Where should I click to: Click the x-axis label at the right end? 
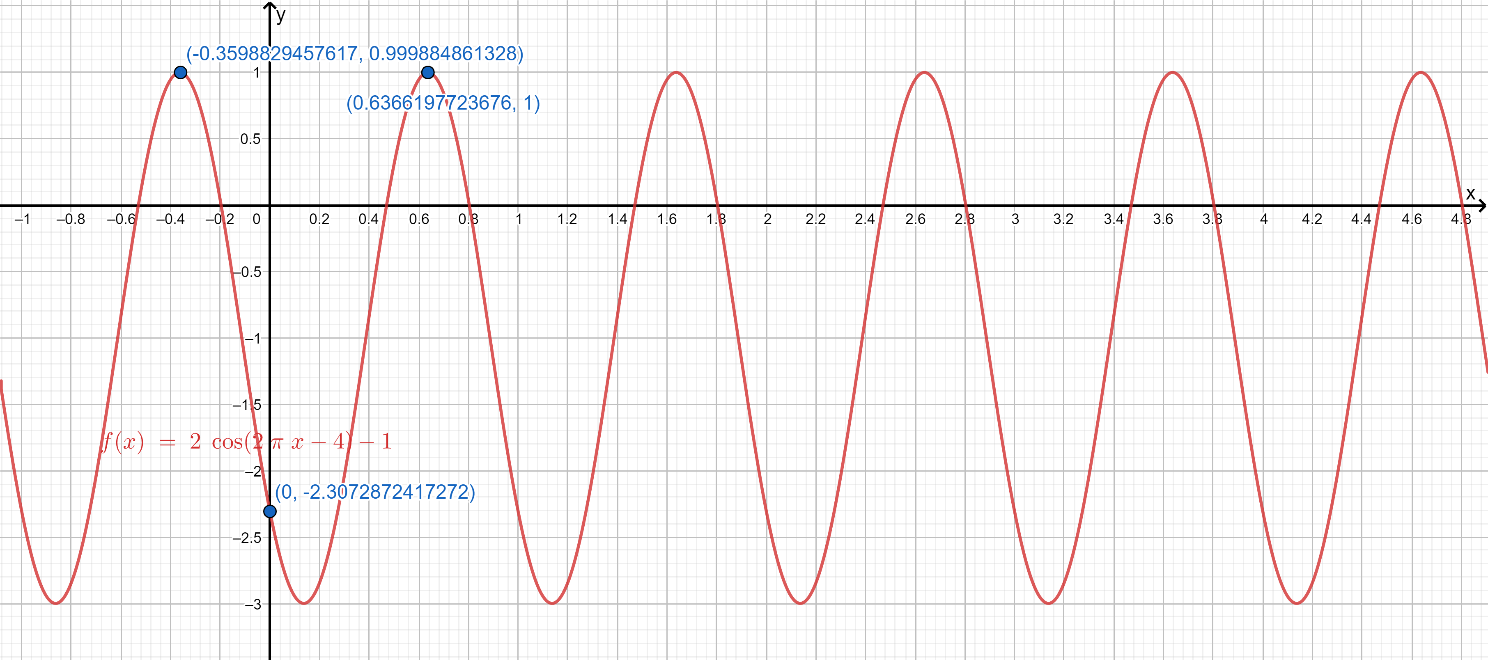(x=1470, y=193)
